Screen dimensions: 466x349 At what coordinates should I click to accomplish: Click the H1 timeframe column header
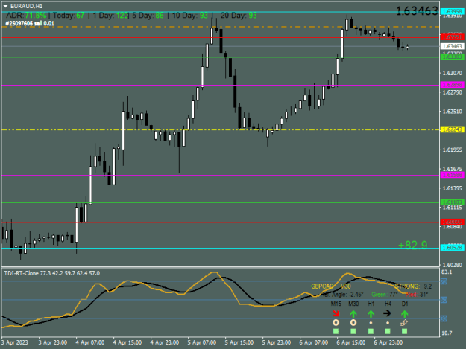point(371,304)
